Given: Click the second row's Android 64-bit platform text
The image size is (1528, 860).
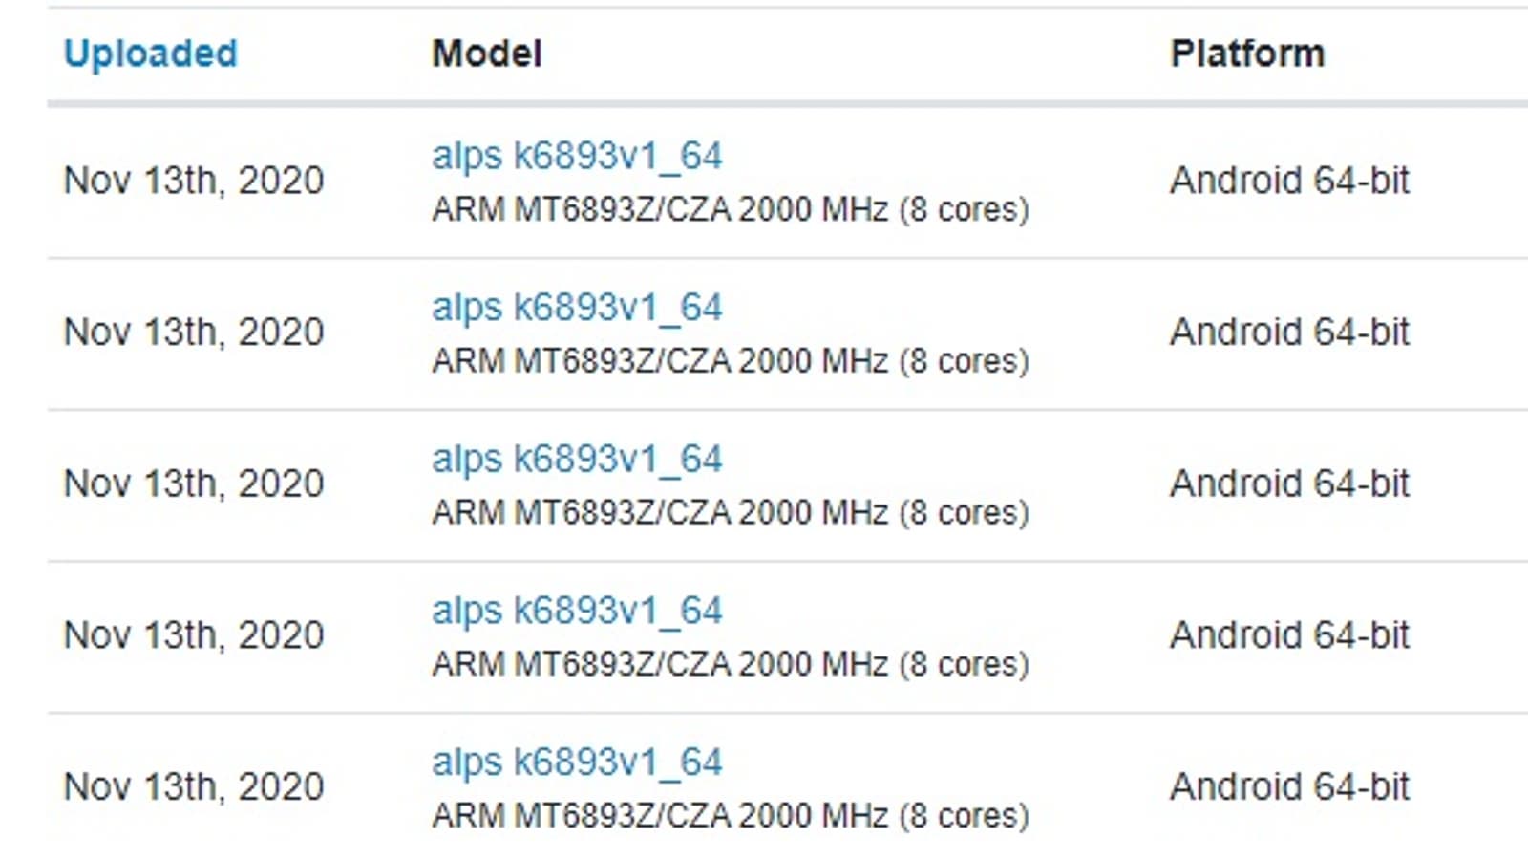Looking at the screenshot, I should 1289,333.
